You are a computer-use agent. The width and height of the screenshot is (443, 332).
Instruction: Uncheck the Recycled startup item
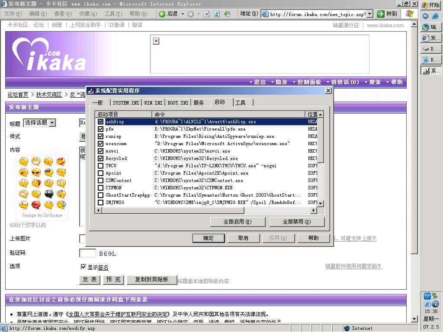pos(100,158)
